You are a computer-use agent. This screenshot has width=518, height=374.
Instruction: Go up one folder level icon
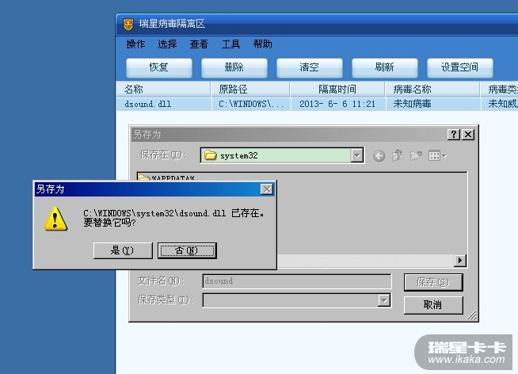(x=398, y=155)
